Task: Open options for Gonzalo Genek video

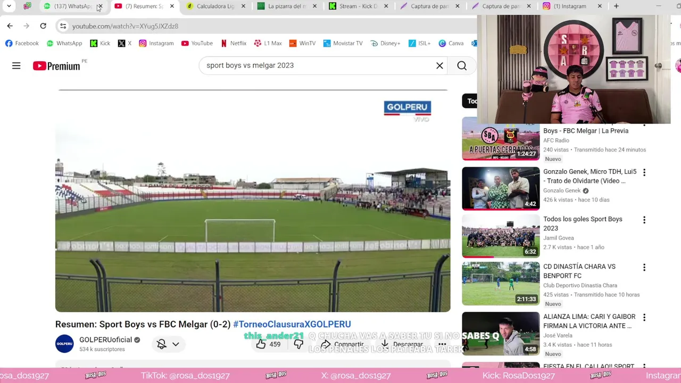Action: [x=644, y=172]
